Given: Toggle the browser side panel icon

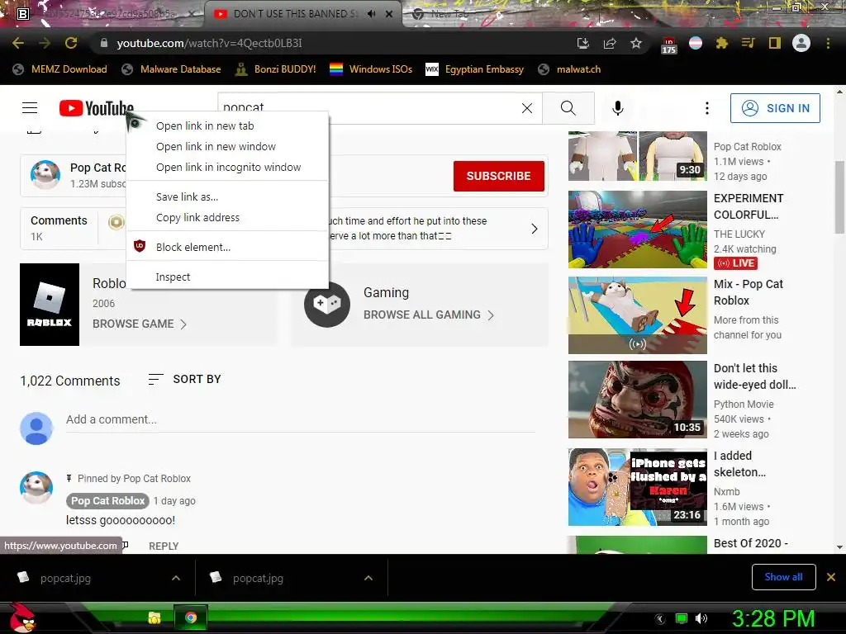Looking at the screenshot, I should point(774,43).
